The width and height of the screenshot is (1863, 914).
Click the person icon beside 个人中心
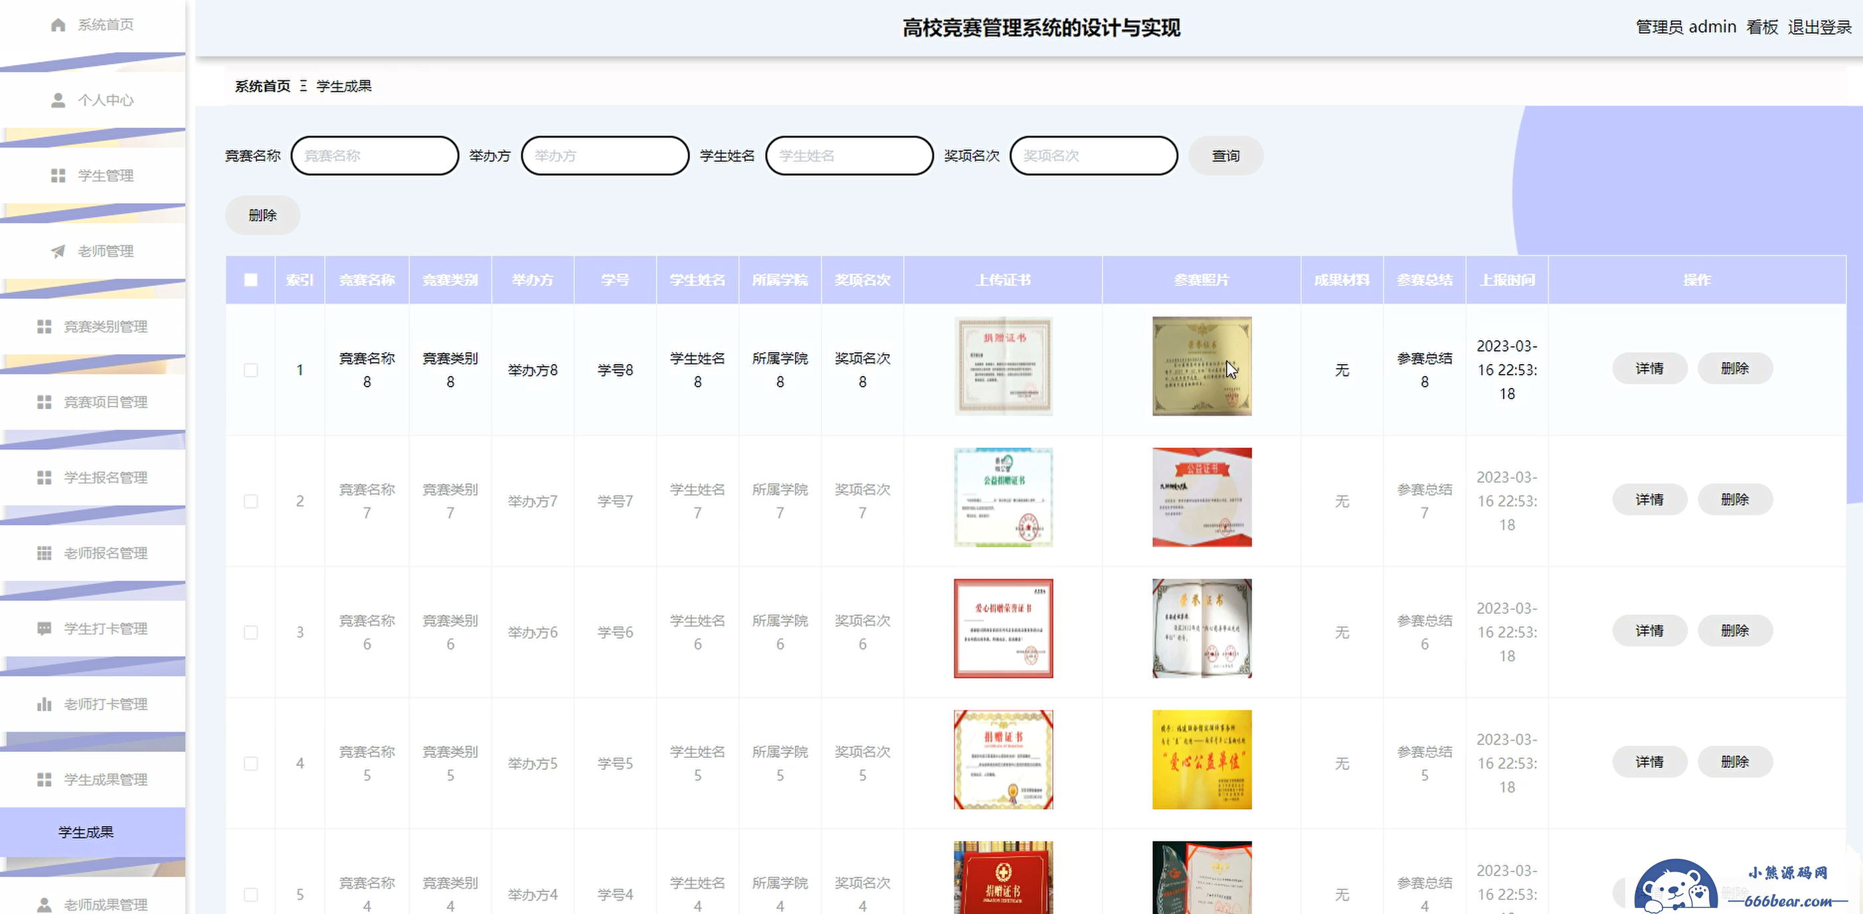click(58, 100)
